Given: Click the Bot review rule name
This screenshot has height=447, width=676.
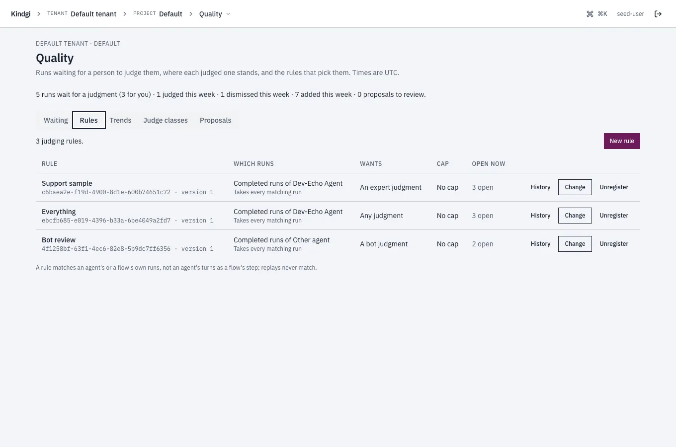Looking at the screenshot, I should click(59, 240).
